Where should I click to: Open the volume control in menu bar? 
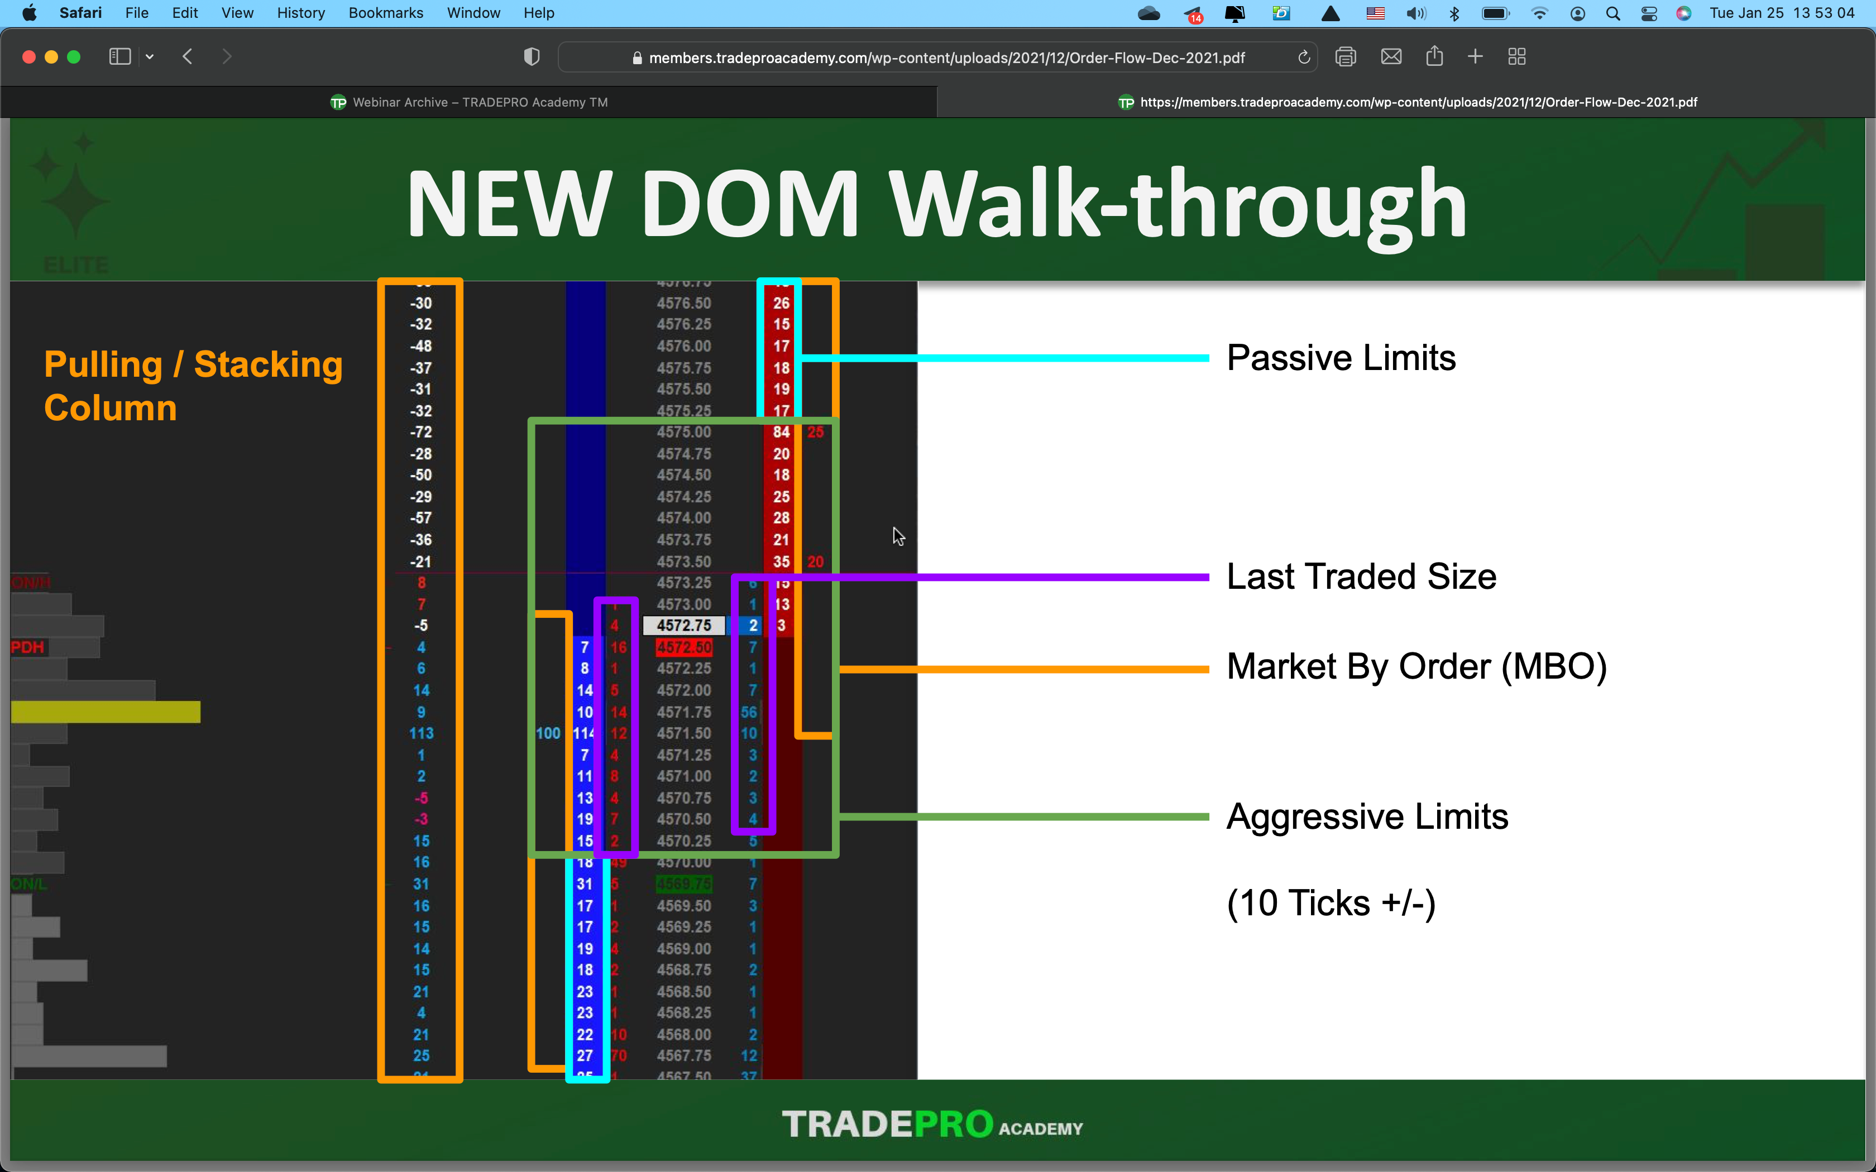tap(1415, 13)
